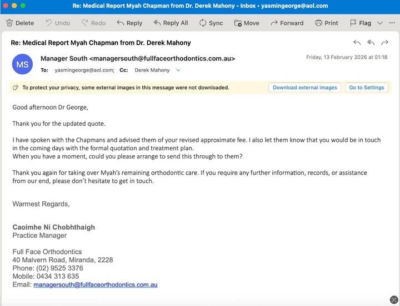Viewport: 400px width, 306px height.
Task: Flag this email
Action: pyautogui.click(x=361, y=23)
